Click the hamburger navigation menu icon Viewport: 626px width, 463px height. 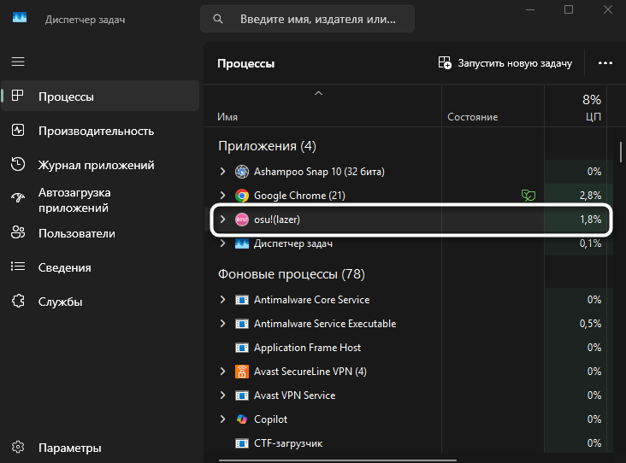point(18,62)
